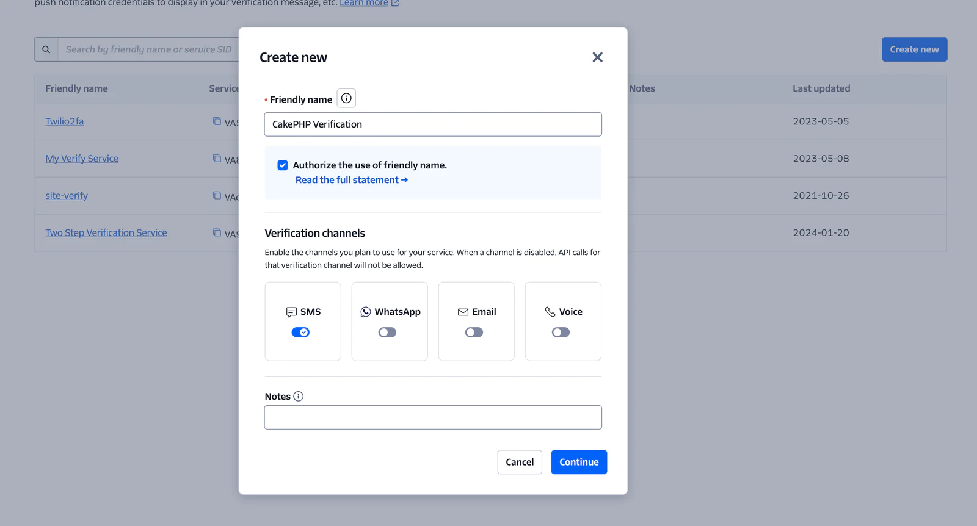This screenshot has height=526, width=977.
Task: Open Friendly name info tooltip icon
Action: [346, 98]
